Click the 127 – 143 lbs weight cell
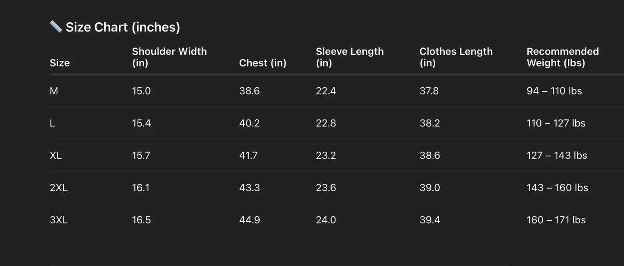 point(557,156)
